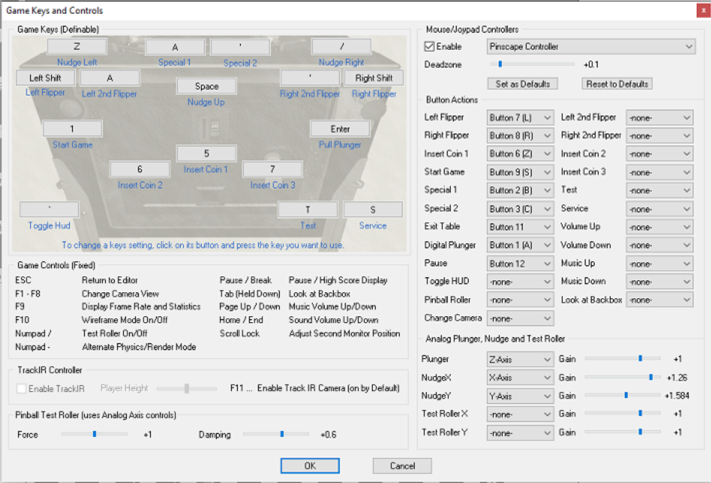
Task: Click the Space nudge up key button
Action: pos(207,86)
